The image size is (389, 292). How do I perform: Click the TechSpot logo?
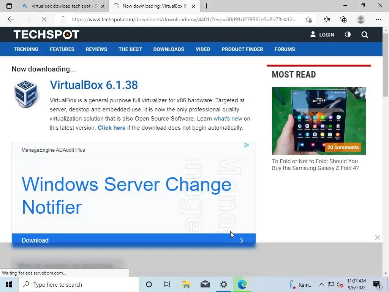[46, 35]
